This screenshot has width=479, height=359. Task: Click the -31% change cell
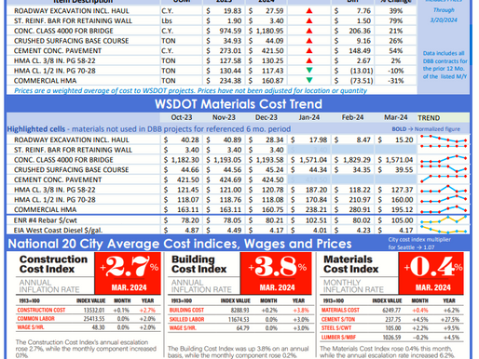tap(396, 81)
